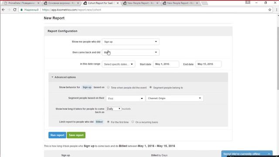This screenshot has width=279, height=157.
Task: Switch to the last New People Report tab
Action: click(x=180, y=3)
